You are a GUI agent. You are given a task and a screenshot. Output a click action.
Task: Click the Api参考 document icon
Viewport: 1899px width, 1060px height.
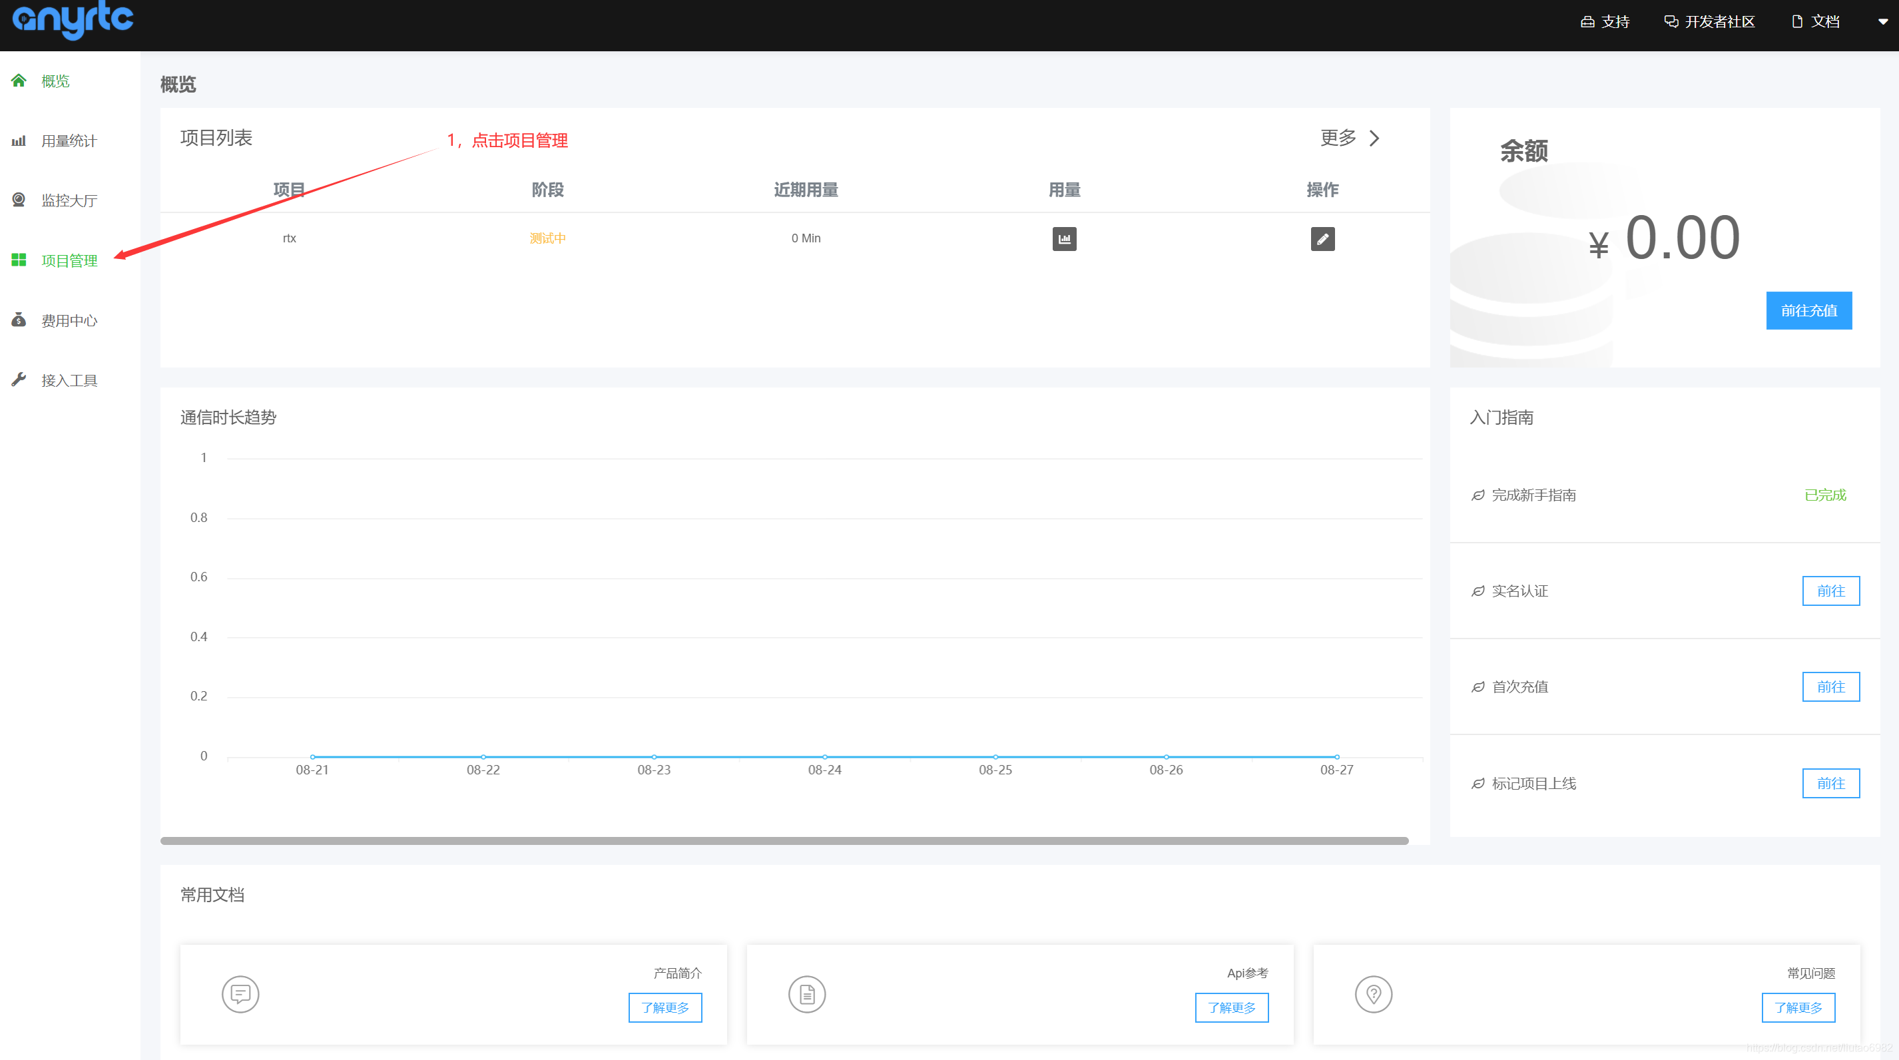[806, 994]
